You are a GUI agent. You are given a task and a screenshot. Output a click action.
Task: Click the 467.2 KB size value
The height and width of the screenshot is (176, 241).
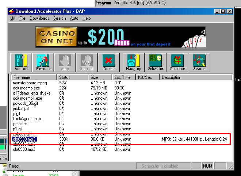[x=98, y=149]
